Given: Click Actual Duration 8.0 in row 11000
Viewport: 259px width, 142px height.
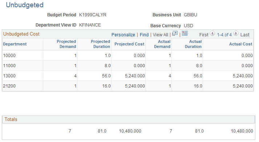Looking at the screenshot, I should (x=199, y=66).
